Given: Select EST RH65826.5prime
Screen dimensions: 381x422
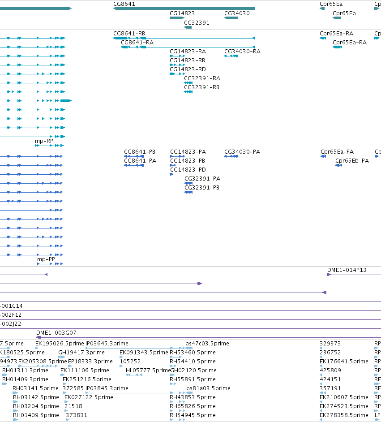Looking at the screenshot, I should [177, 411].
